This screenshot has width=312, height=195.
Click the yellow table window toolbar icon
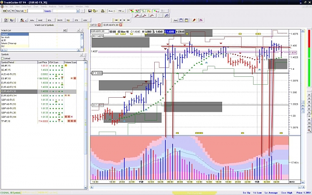point(186,20)
